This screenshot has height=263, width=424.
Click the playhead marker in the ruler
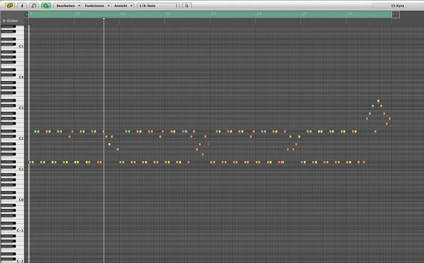point(104,18)
